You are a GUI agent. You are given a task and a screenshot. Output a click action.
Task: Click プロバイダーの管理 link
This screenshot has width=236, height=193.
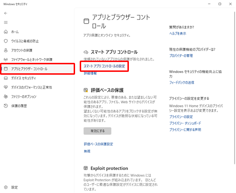tap(181, 56)
